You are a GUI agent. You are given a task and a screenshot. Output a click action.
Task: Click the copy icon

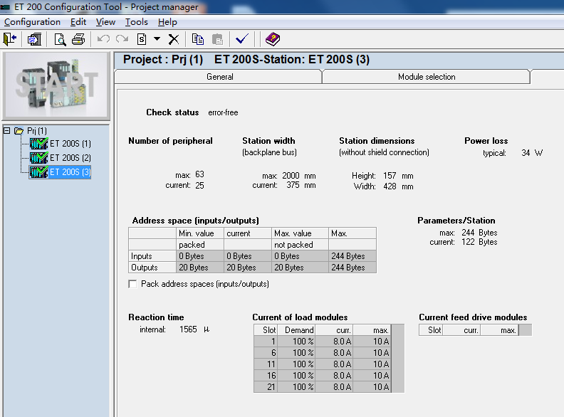(x=197, y=39)
